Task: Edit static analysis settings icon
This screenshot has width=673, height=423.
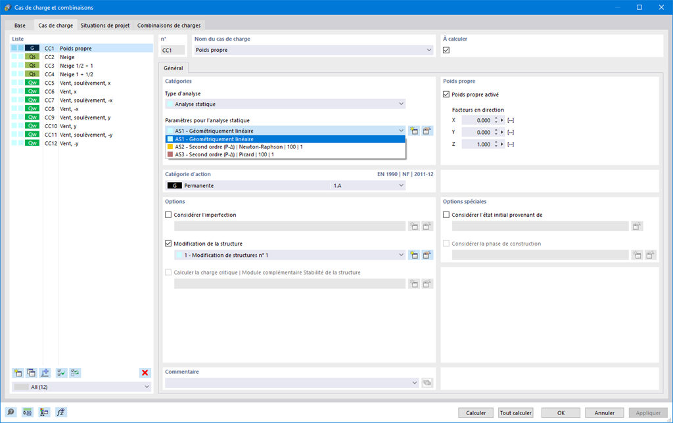Action: (427, 131)
